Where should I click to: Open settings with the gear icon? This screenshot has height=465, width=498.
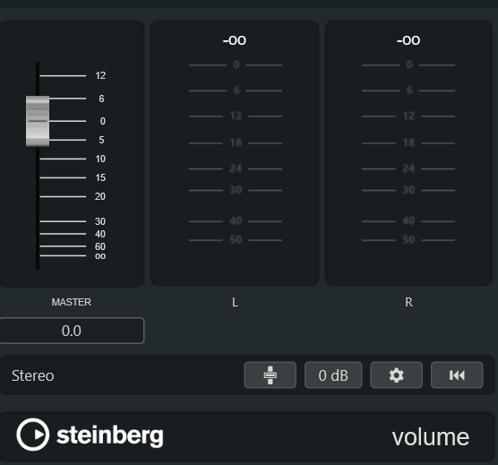tap(397, 375)
